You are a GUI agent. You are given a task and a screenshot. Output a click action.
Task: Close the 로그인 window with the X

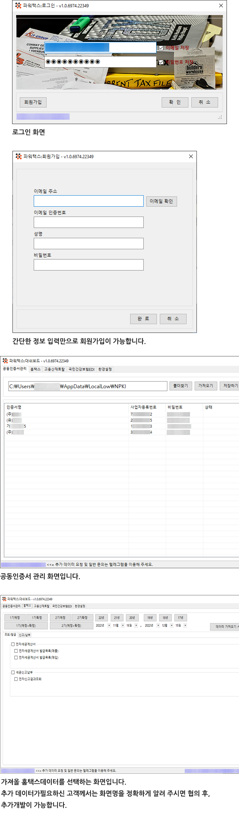click(221, 6)
